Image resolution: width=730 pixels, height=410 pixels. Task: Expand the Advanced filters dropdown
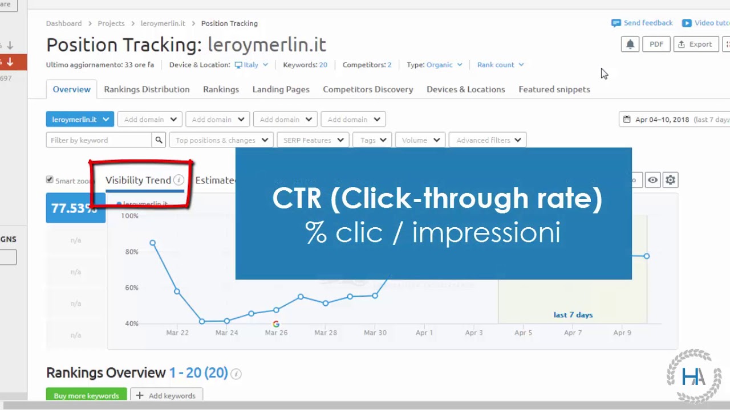pos(488,140)
